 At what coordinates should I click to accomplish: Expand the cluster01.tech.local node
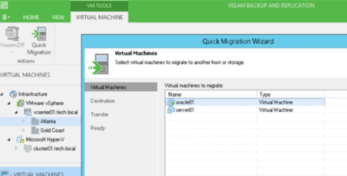point(16,149)
